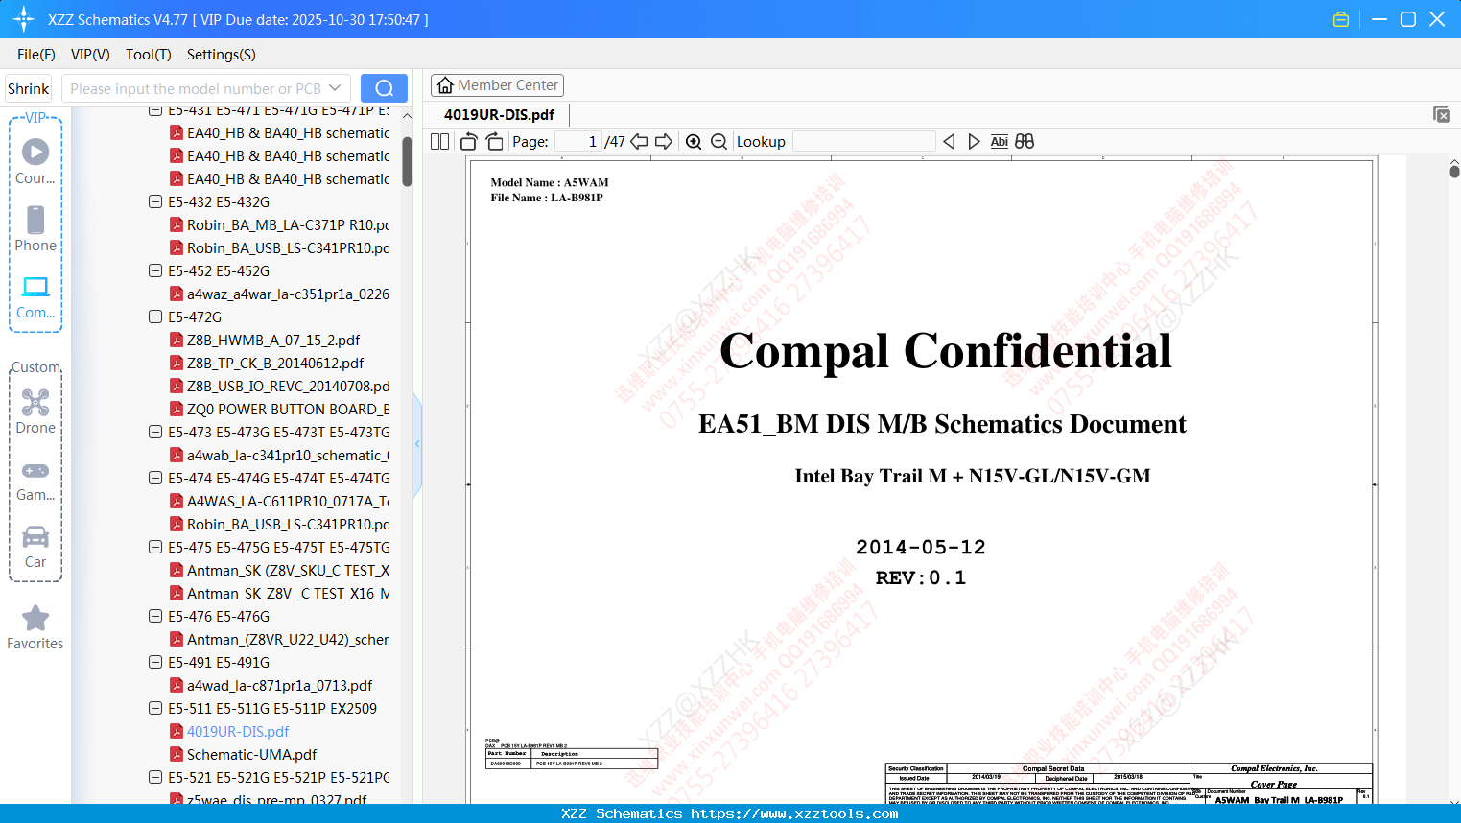Find next lookup match
This screenshot has height=823, width=1461.
(974, 142)
